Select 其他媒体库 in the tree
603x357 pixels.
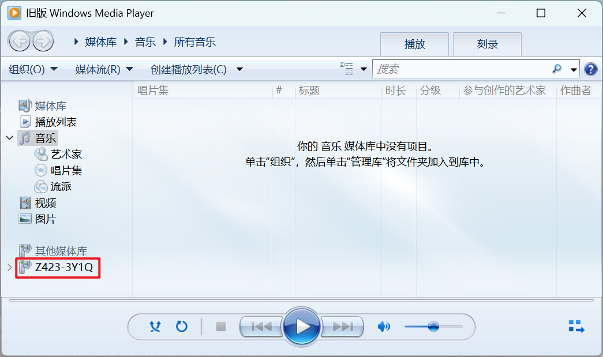coord(61,251)
